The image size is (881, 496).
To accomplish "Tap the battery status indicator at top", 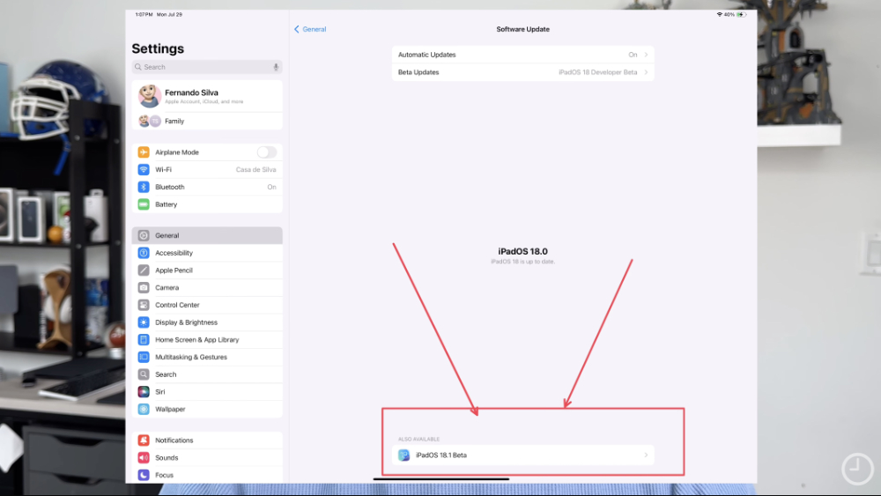I will 741,15.
